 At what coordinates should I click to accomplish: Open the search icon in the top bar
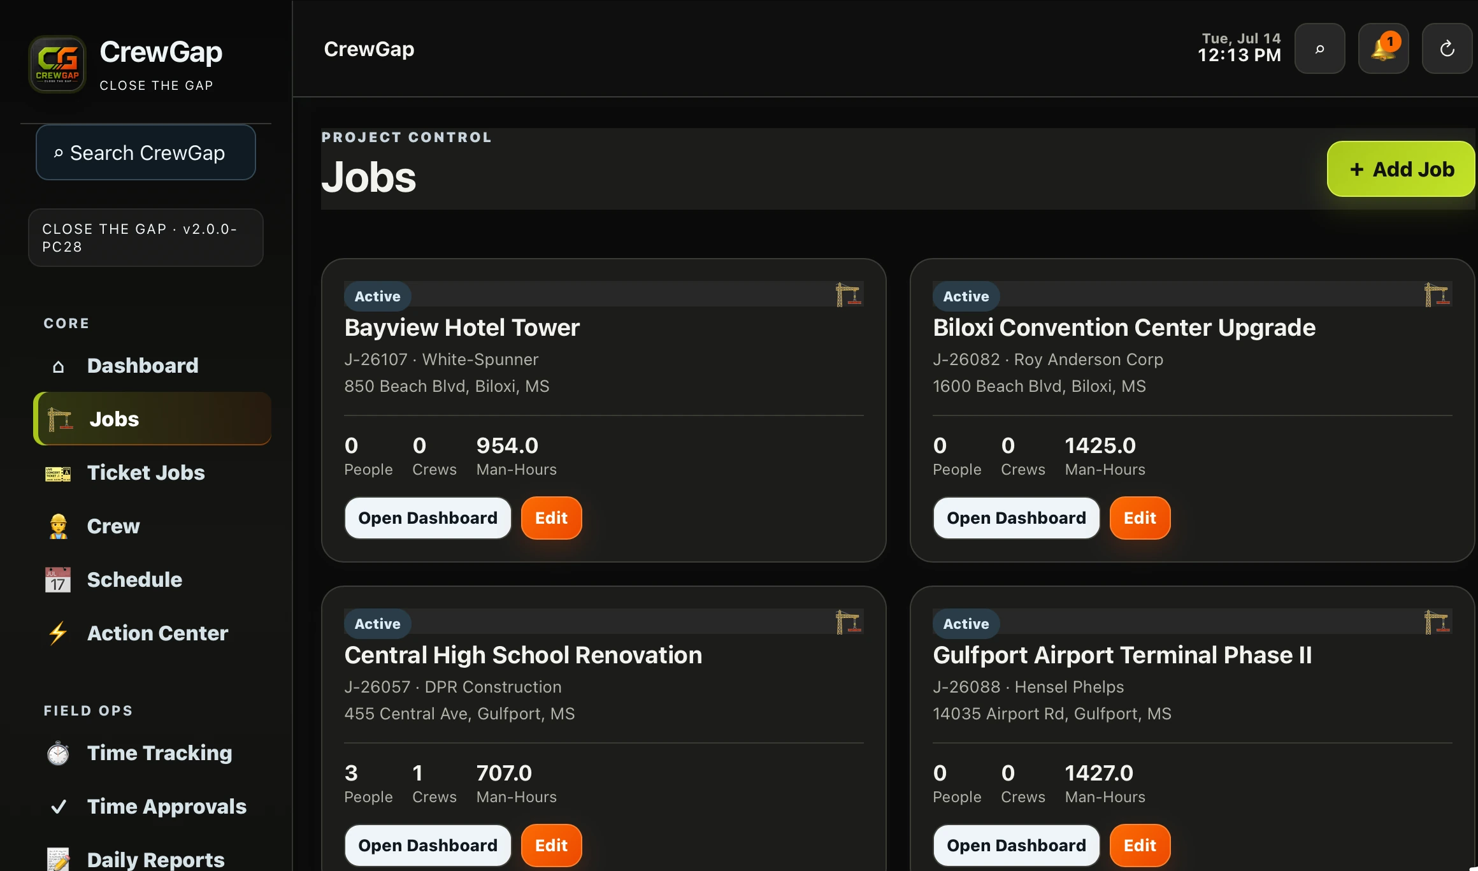tap(1319, 49)
